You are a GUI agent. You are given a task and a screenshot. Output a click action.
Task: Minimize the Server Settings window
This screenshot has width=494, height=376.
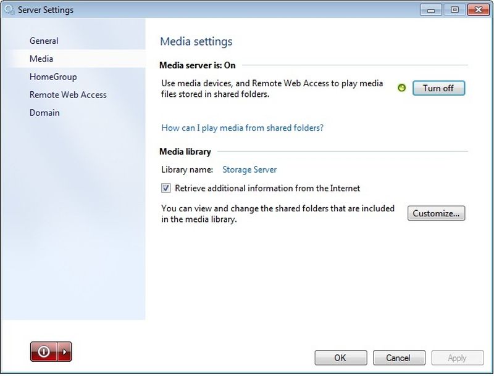(430, 10)
